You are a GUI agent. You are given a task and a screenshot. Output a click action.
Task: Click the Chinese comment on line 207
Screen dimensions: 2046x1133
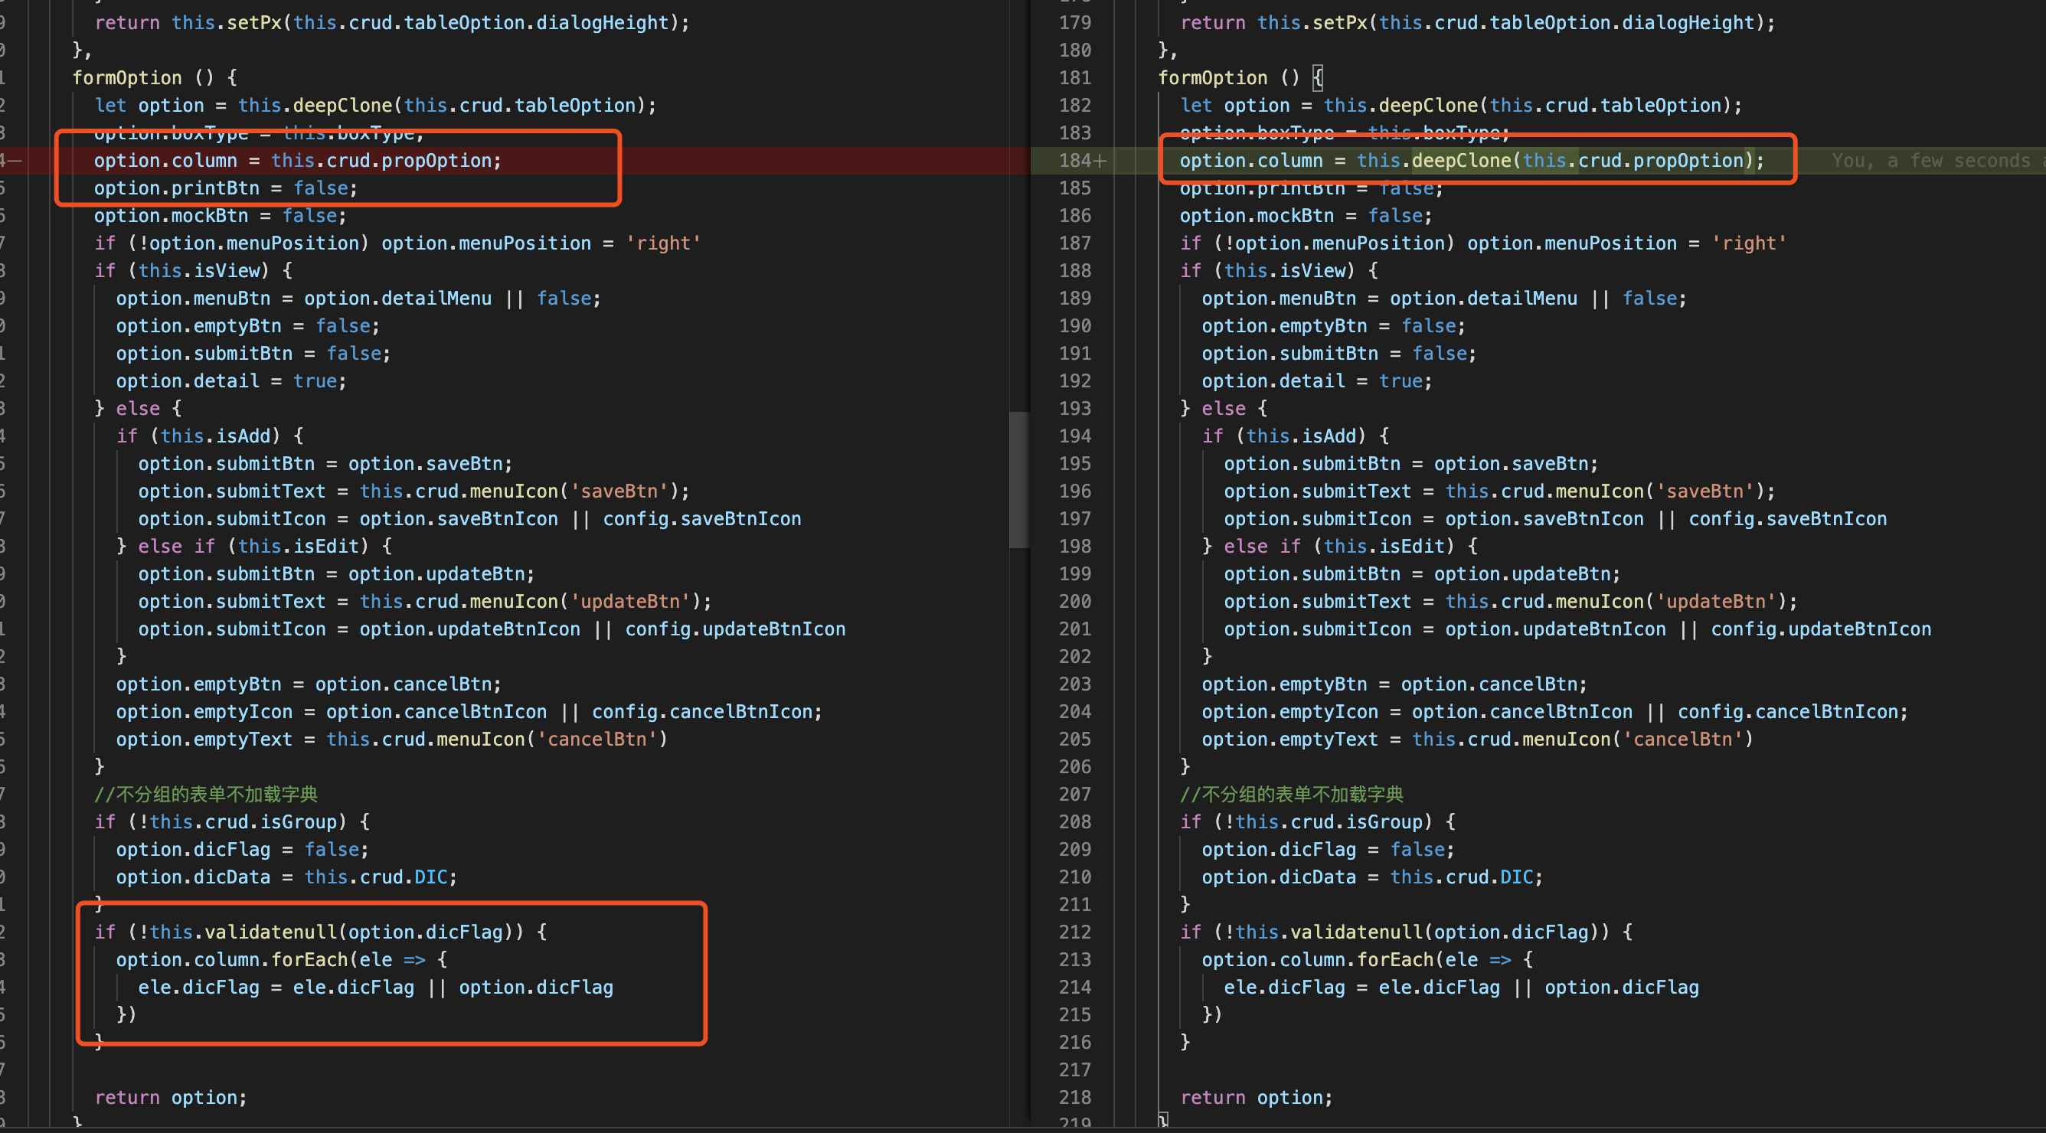[1292, 795]
